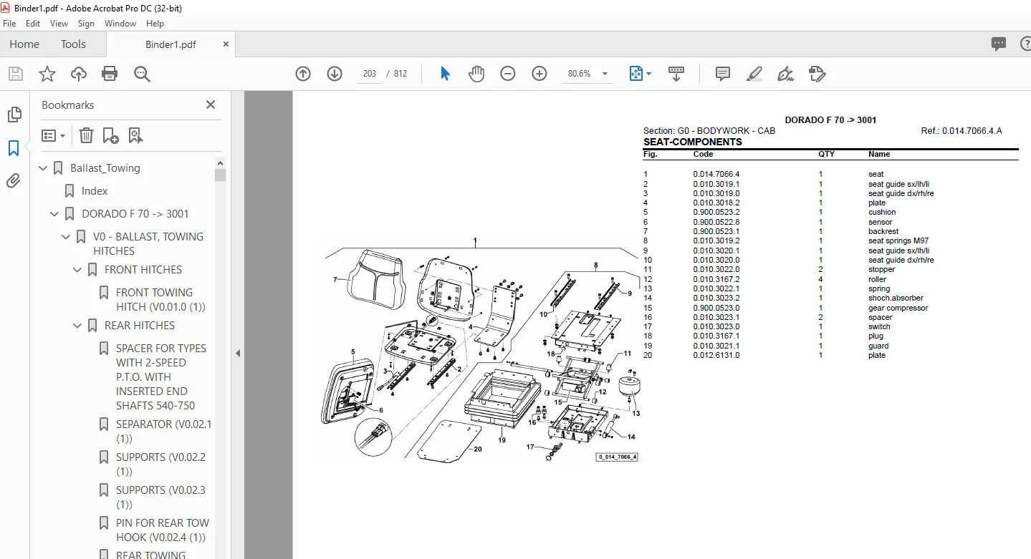Collapse the V0 - BALLAST, TOWING HITCHES bookmark
The width and height of the screenshot is (1031, 559).
click(x=66, y=237)
